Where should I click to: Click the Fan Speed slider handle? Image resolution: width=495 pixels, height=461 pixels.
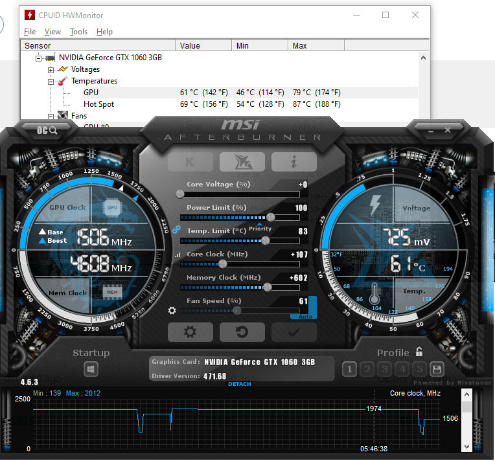point(237,311)
